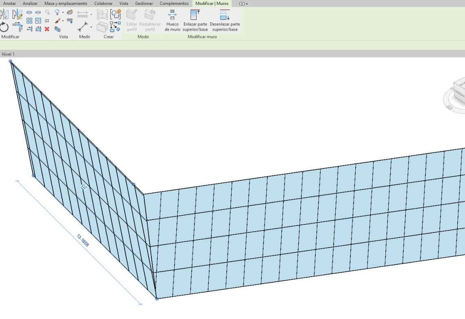Click the red Delete X icon

[47, 29]
